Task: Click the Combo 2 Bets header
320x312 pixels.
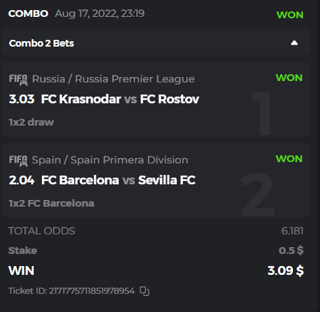Action: 156,43
